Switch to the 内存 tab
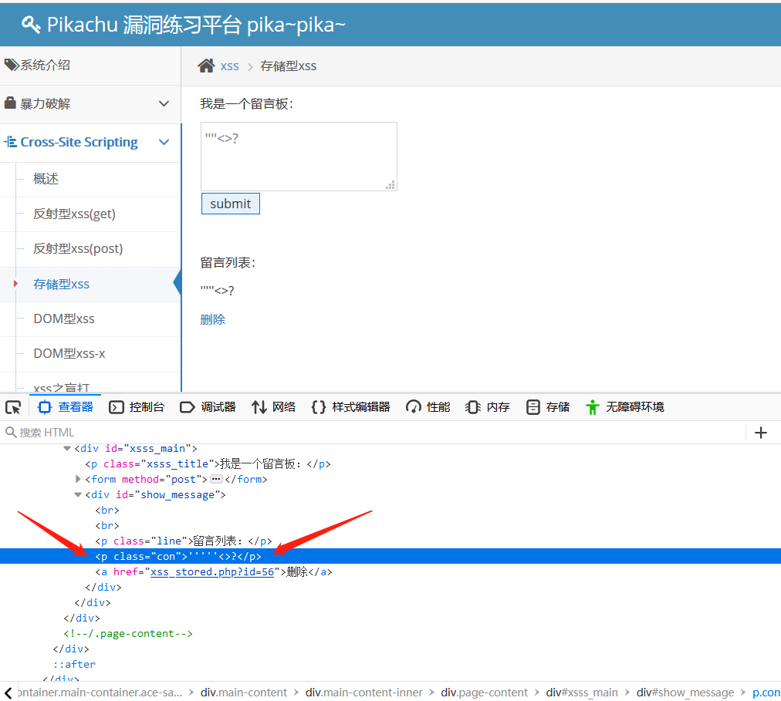The width and height of the screenshot is (781, 701). [x=488, y=407]
